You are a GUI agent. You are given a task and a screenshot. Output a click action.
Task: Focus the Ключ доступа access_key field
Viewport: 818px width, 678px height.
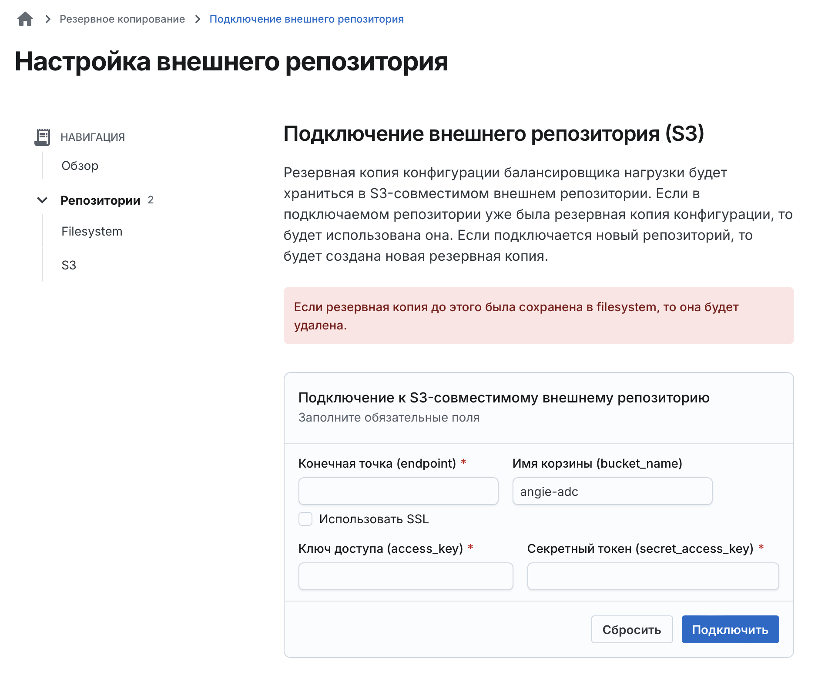[x=406, y=576]
